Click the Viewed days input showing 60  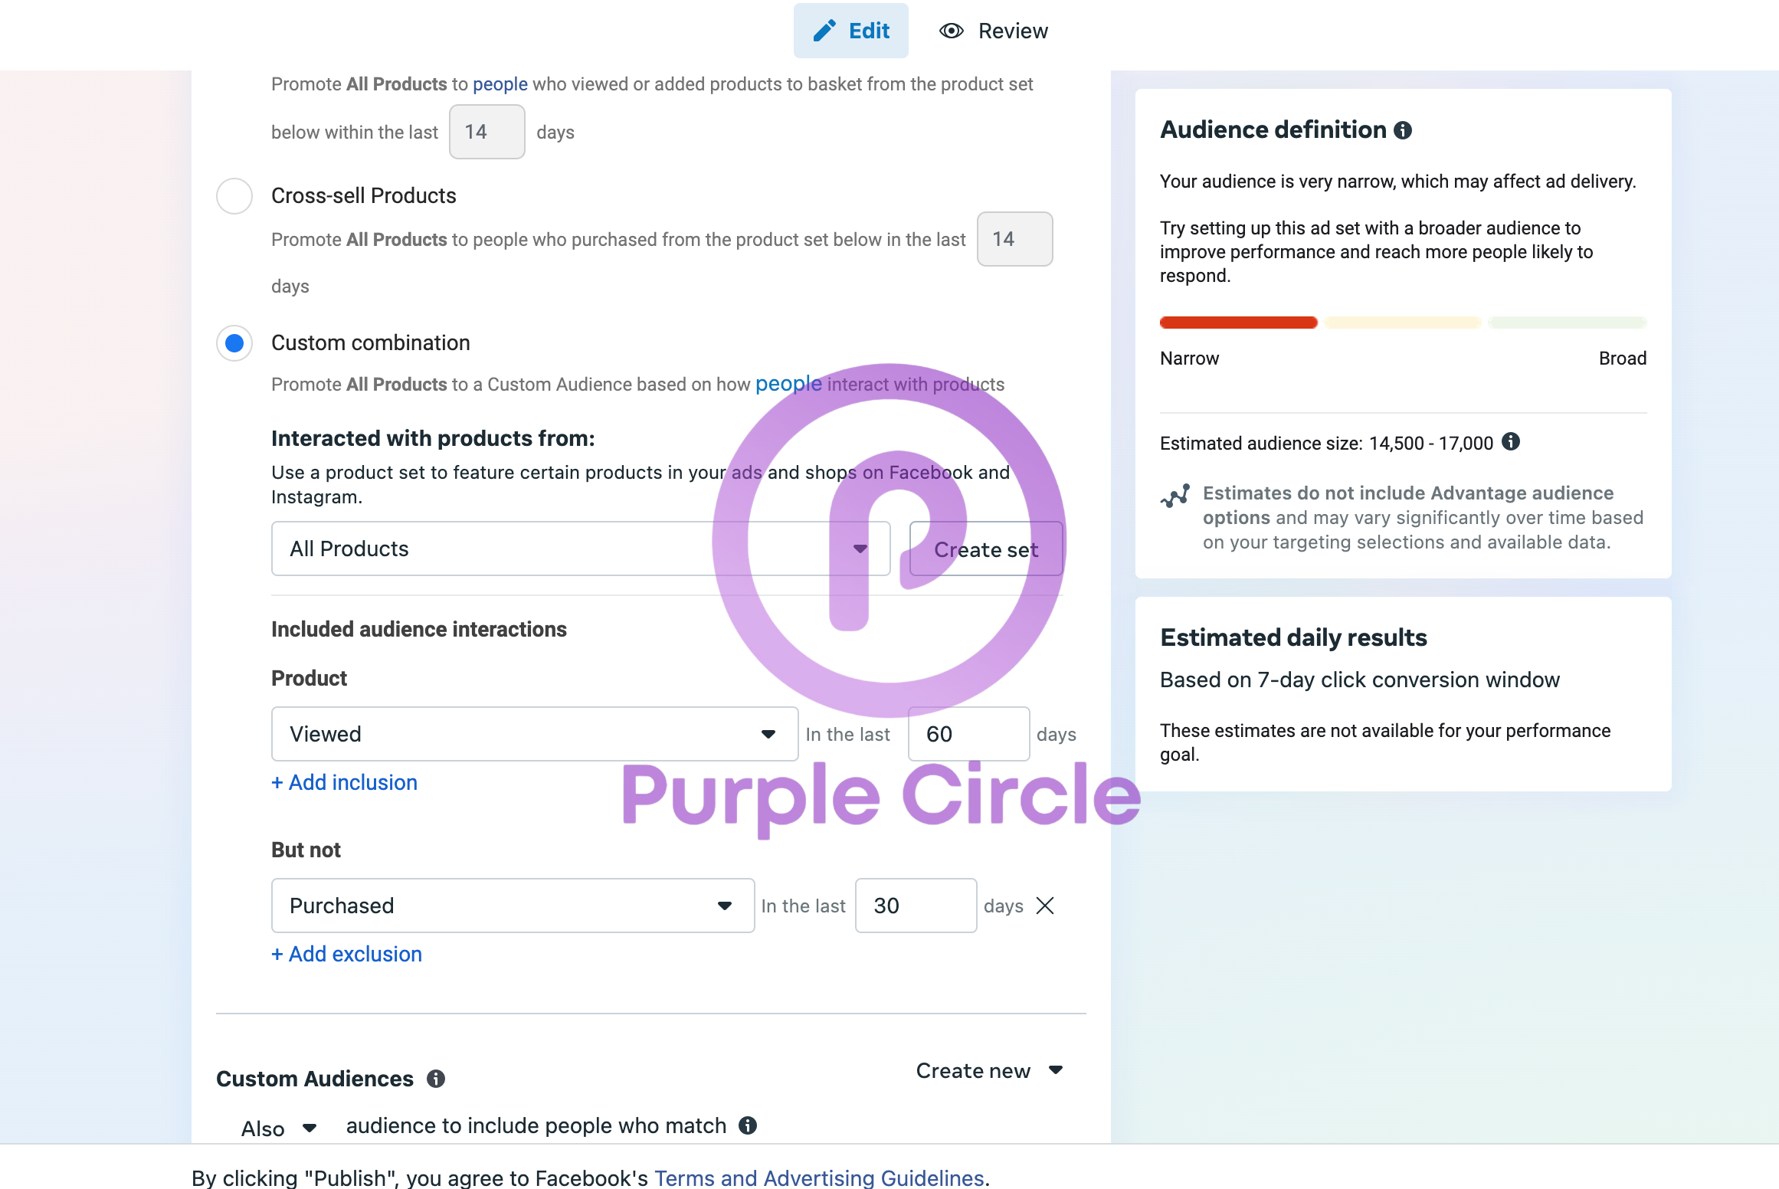pos(968,734)
